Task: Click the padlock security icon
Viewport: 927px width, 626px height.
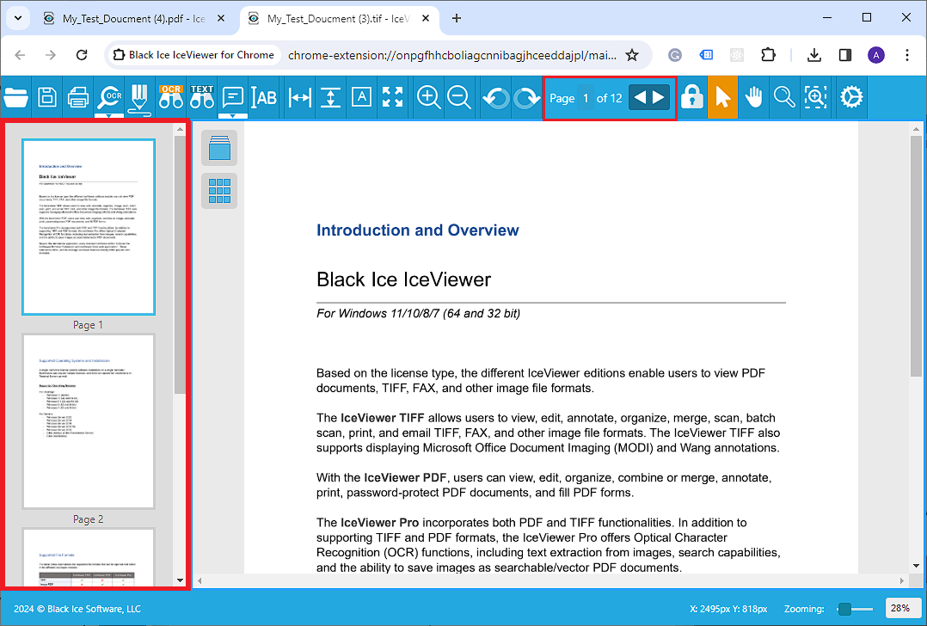Action: [x=691, y=97]
